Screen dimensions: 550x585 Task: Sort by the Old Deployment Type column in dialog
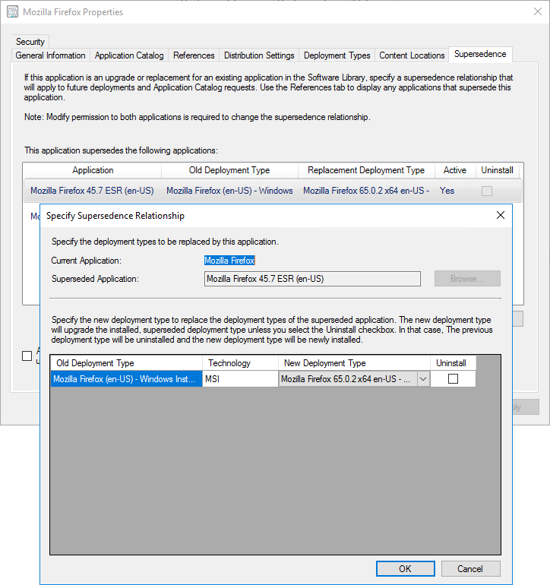click(x=127, y=363)
